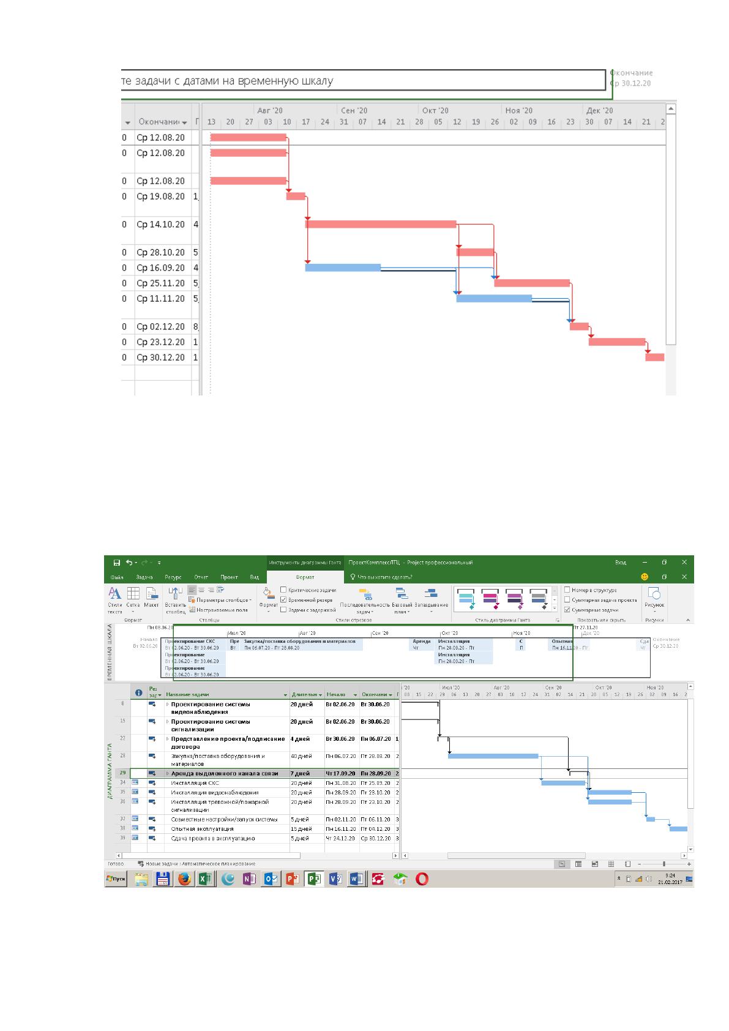The height and width of the screenshot is (1031, 729).
Task: Expand the Аренда выделенного канала связи task
Action: click(168, 773)
